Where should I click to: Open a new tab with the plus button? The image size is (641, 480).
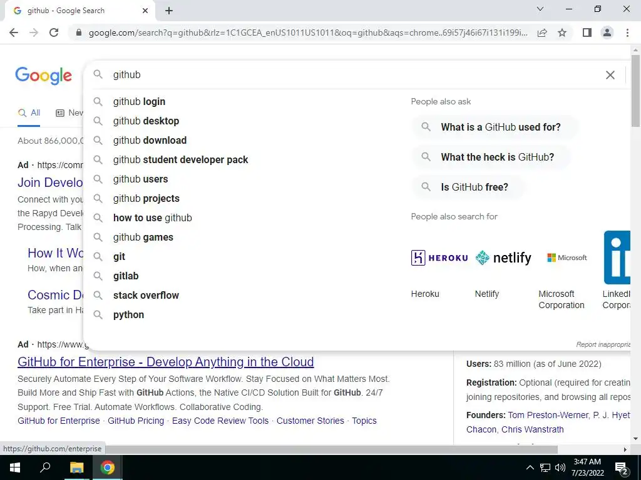[x=169, y=11]
